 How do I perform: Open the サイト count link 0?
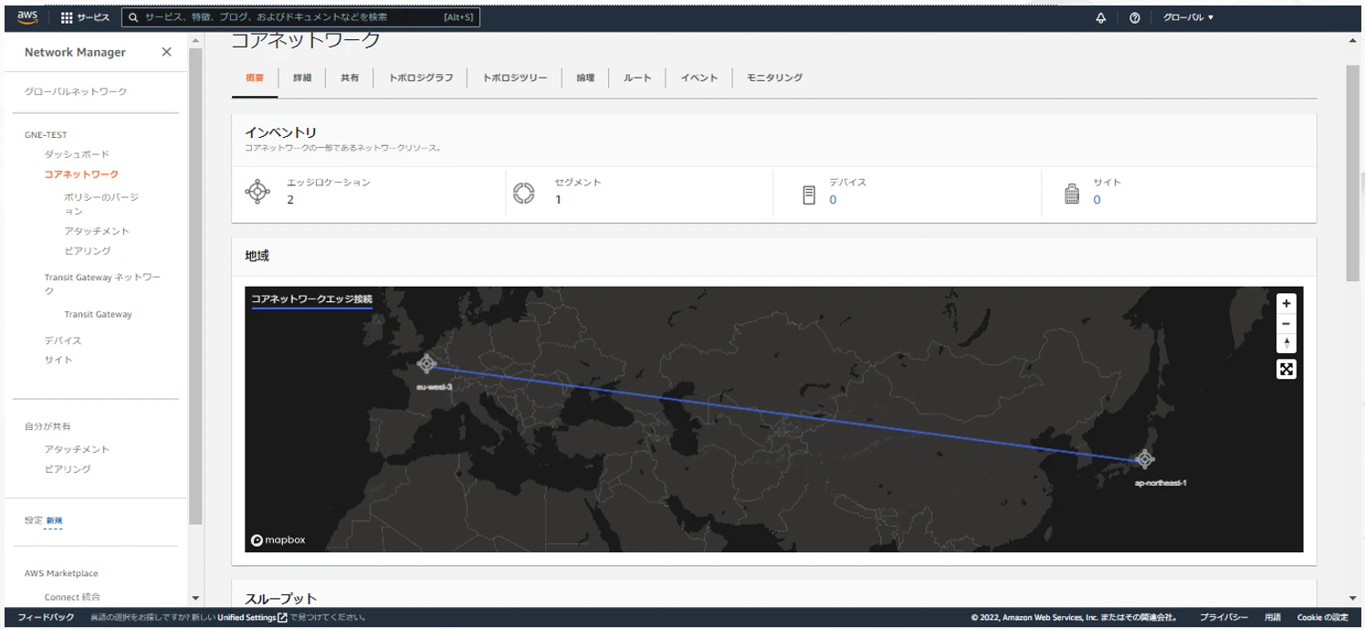point(1097,200)
